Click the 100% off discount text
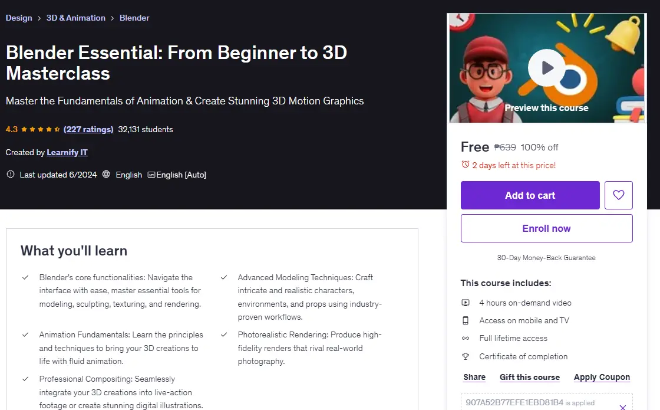This screenshot has height=410, width=660. 539,147
